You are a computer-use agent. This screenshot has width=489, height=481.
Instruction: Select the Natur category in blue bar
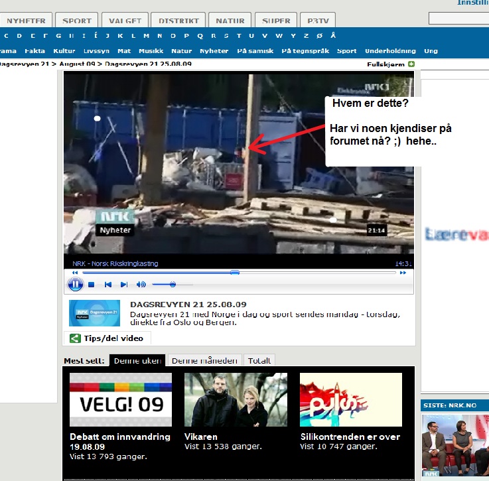182,51
